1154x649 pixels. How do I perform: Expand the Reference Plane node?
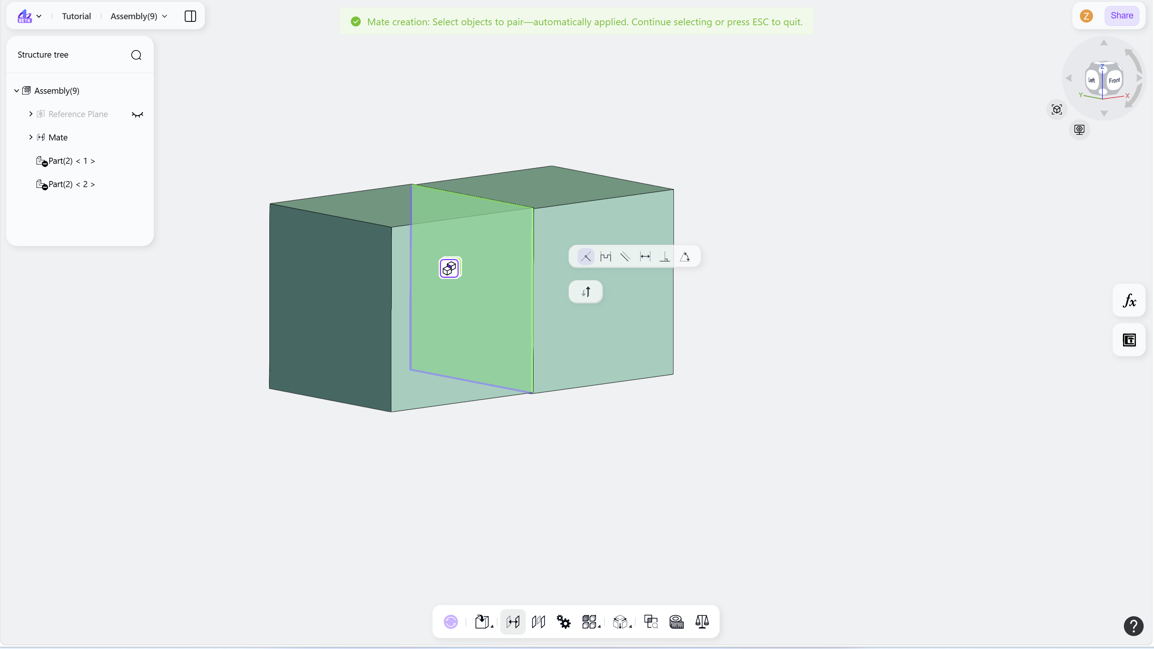(30, 114)
